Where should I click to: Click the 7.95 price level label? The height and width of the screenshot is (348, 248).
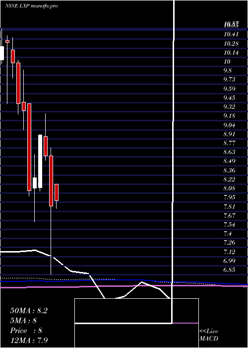229,197
